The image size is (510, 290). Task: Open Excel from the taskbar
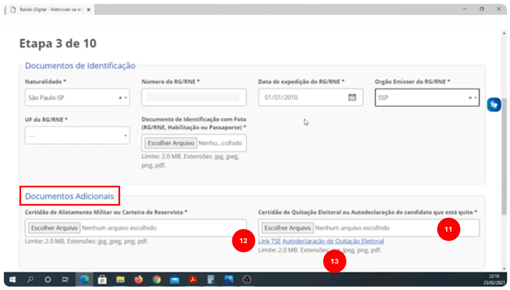pos(211,279)
